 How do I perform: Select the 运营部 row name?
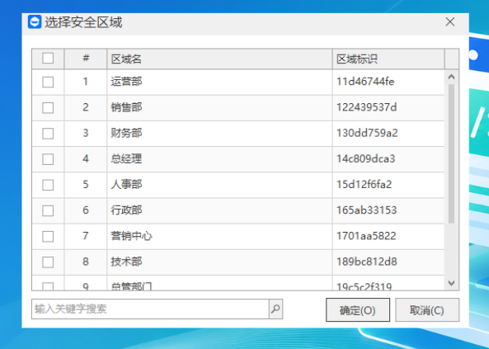pos(126,82)
